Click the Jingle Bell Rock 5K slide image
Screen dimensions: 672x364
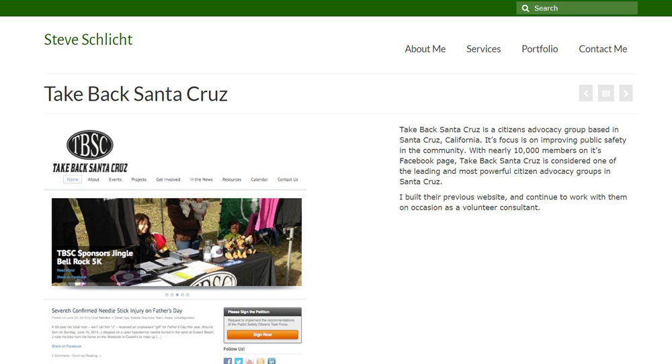(177, 242)
